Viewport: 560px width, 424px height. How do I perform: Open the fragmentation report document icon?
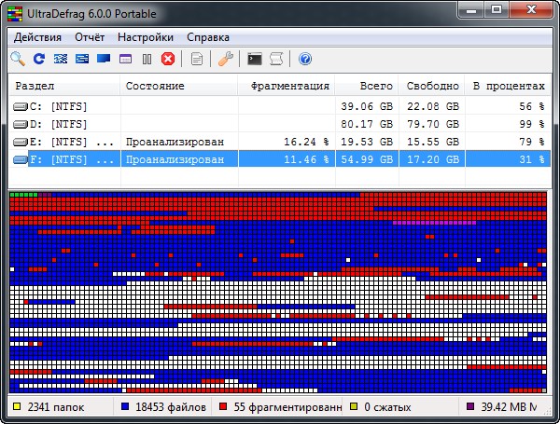pos(196,59)
